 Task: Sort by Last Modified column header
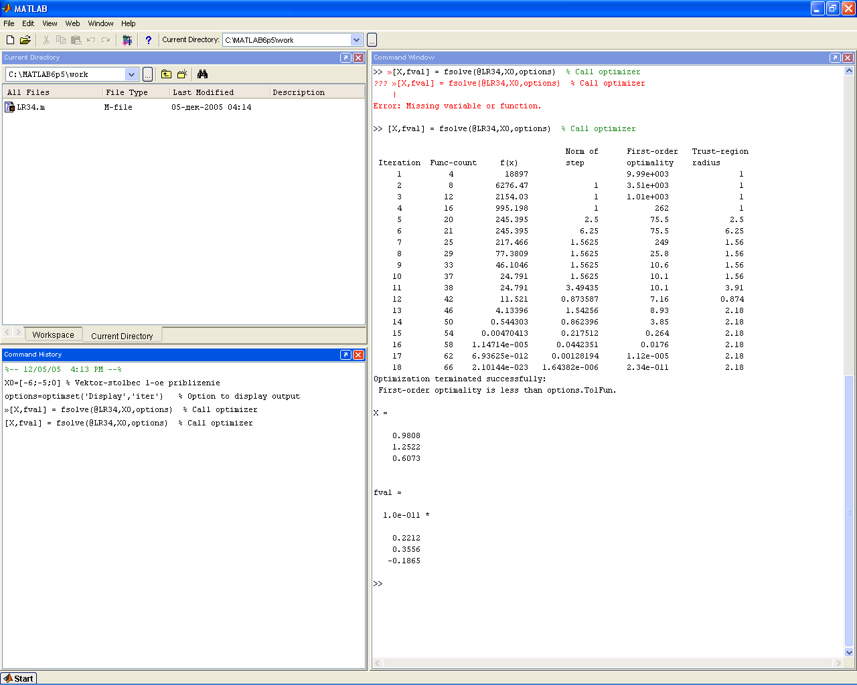pos(220,92)
